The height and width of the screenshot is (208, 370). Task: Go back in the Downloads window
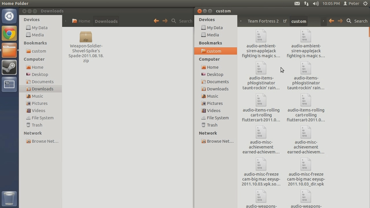click(156, 21)
